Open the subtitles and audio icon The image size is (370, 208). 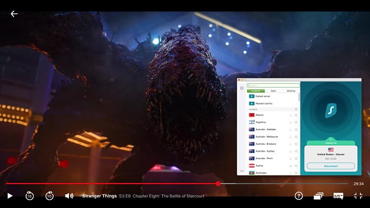[338, 195]
